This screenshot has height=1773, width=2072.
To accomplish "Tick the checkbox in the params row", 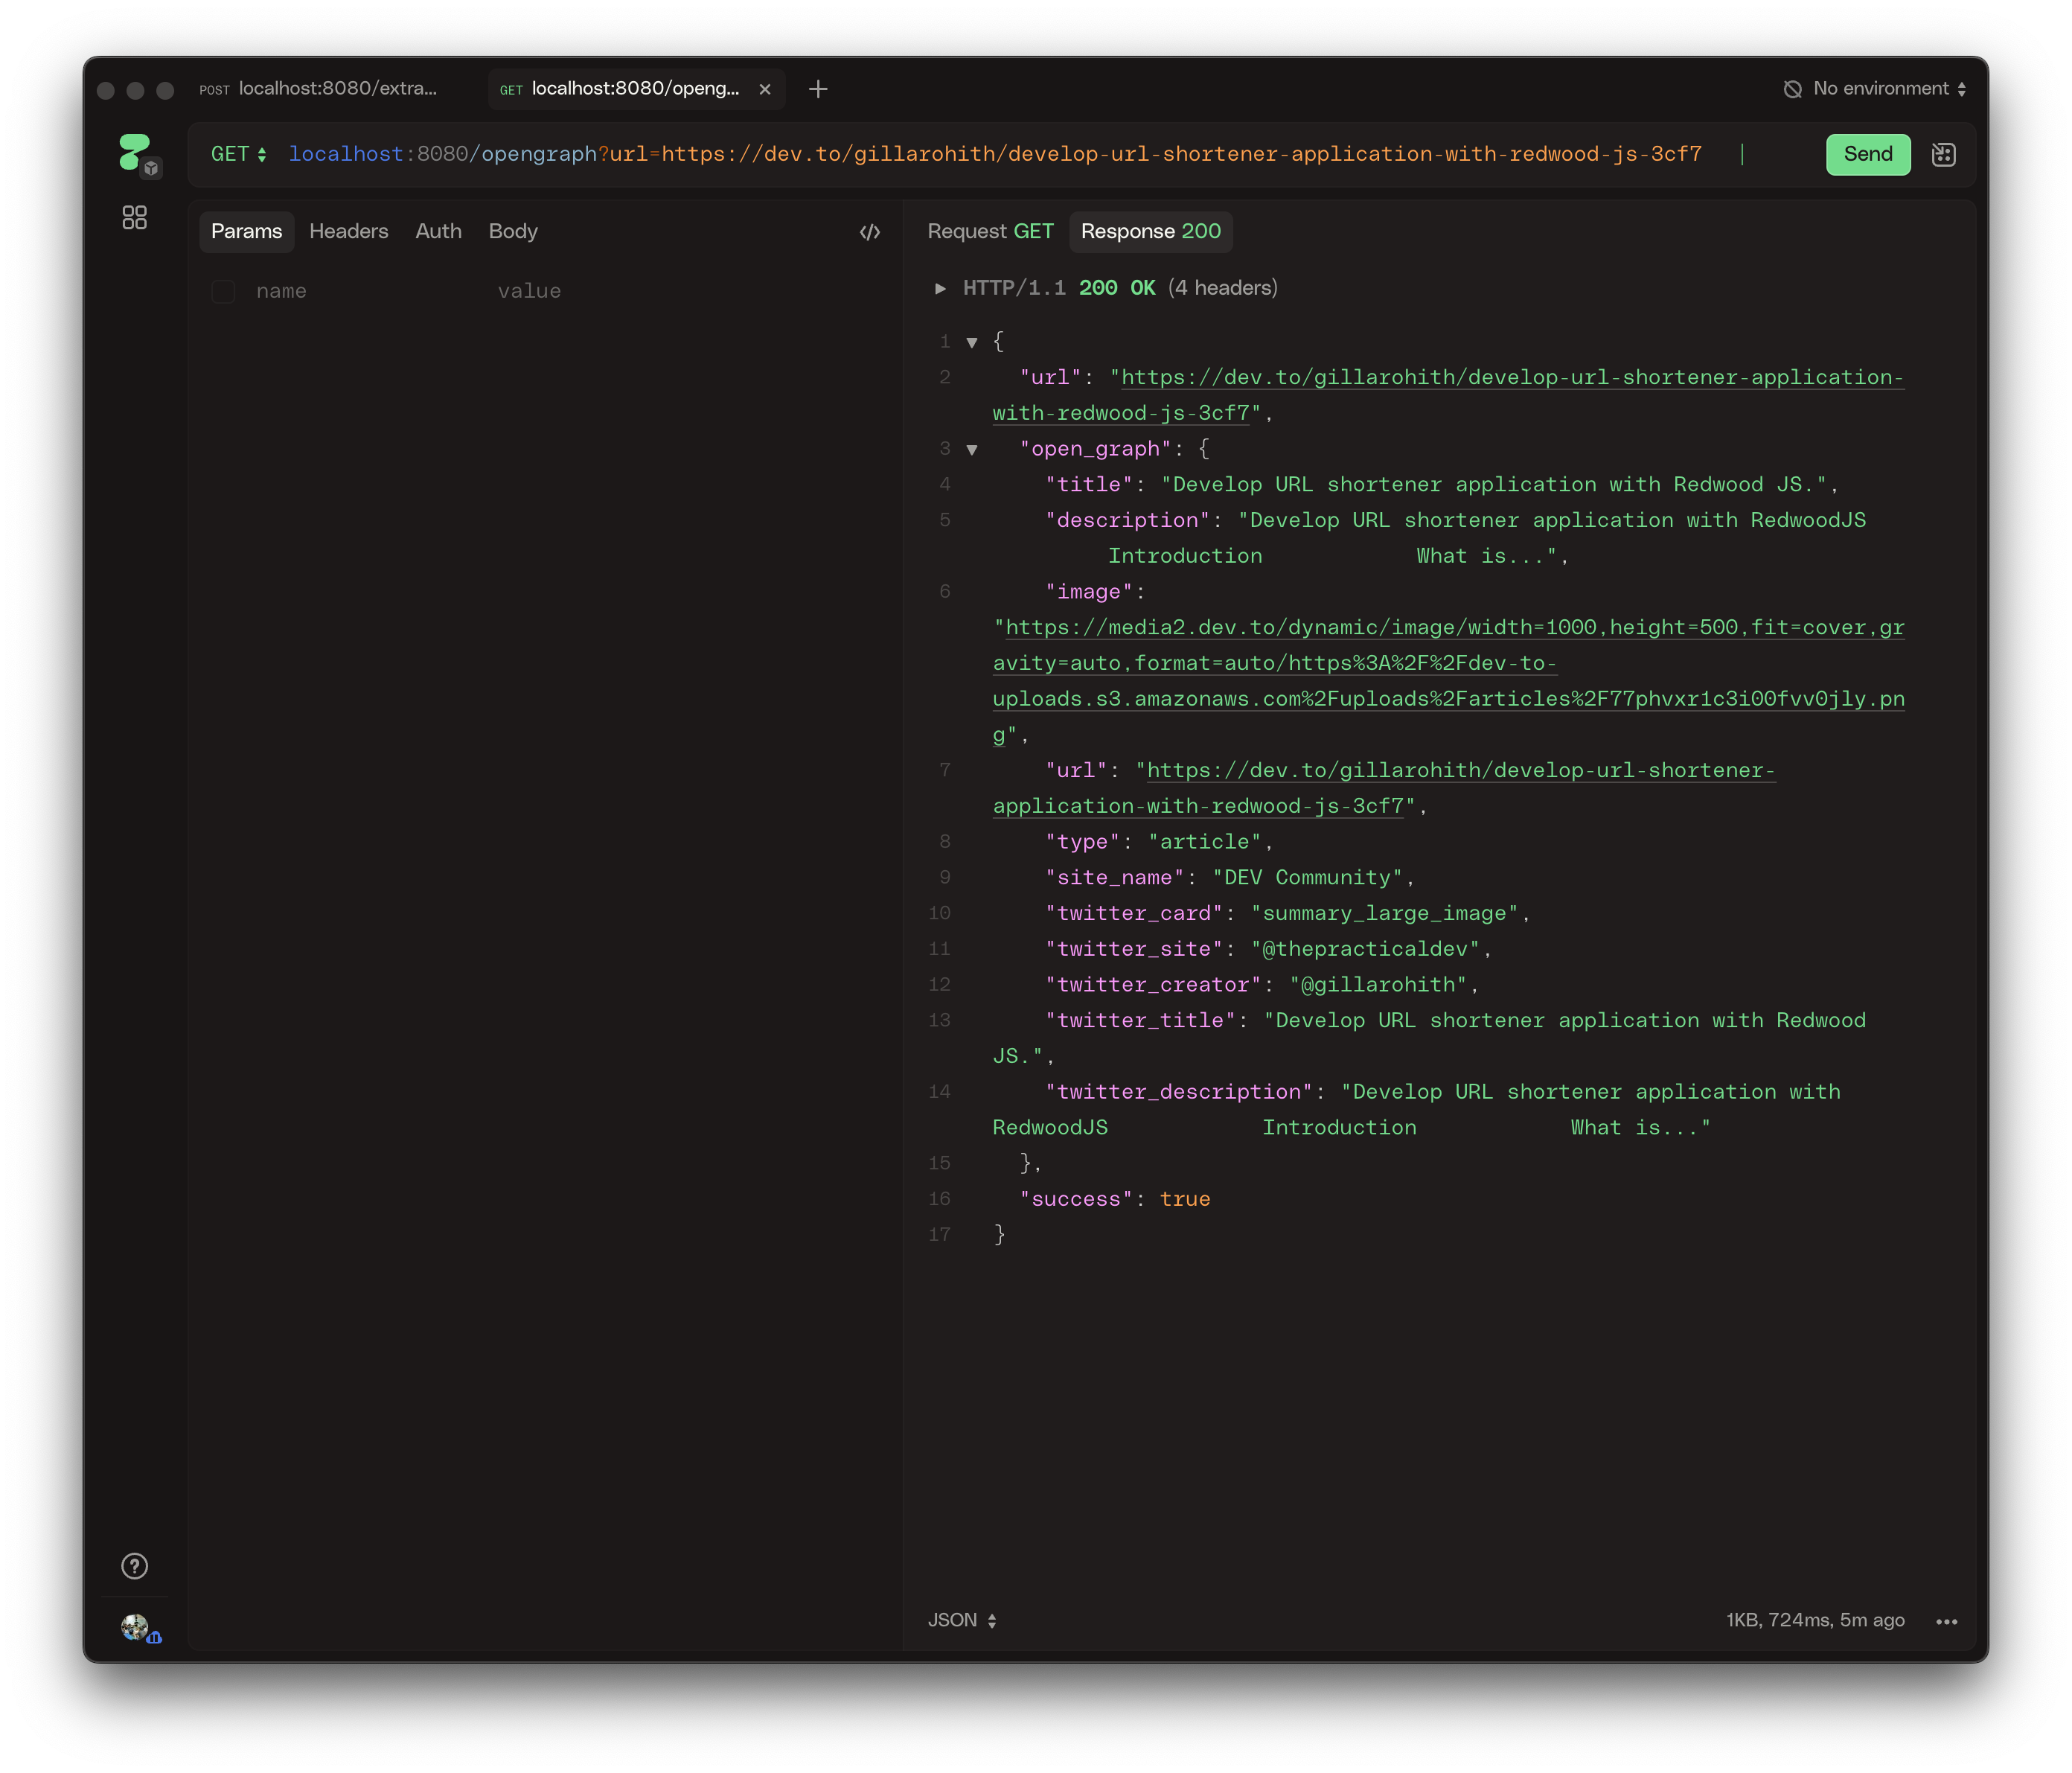I will click(x=223, y=291).
